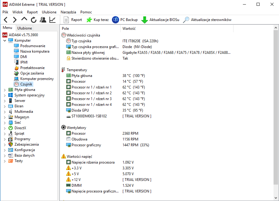Sort by the Pole column header

pos(90,29)
